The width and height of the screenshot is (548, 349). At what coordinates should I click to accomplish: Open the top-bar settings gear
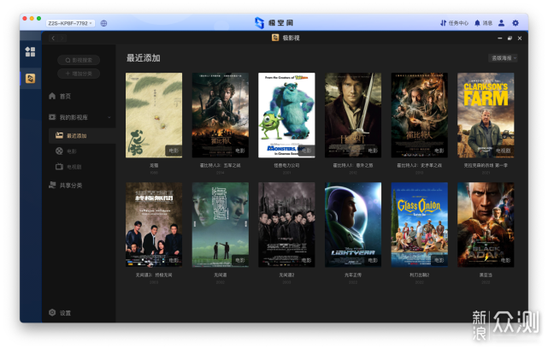(516, 23)
